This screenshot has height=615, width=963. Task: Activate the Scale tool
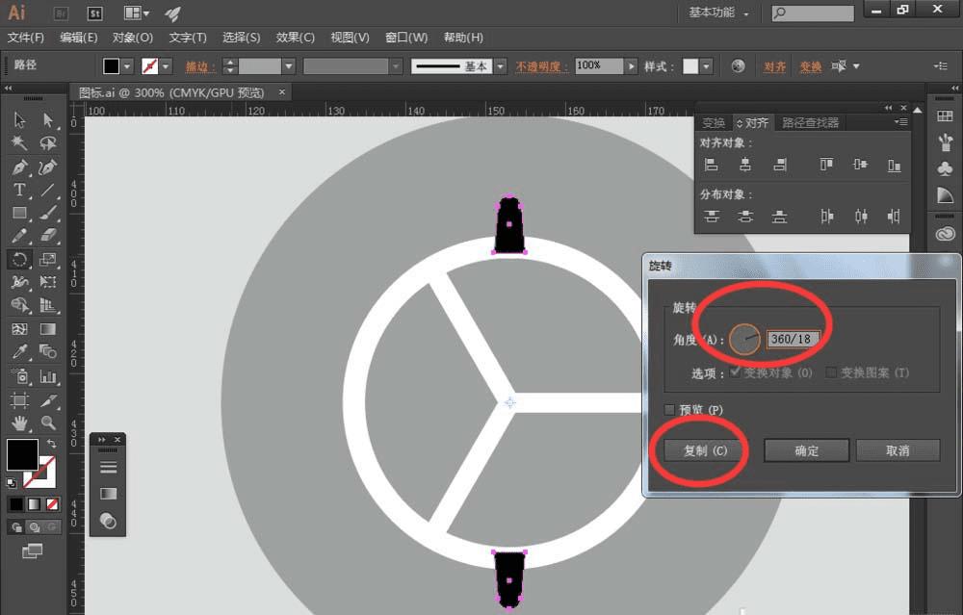pos(48,259)
